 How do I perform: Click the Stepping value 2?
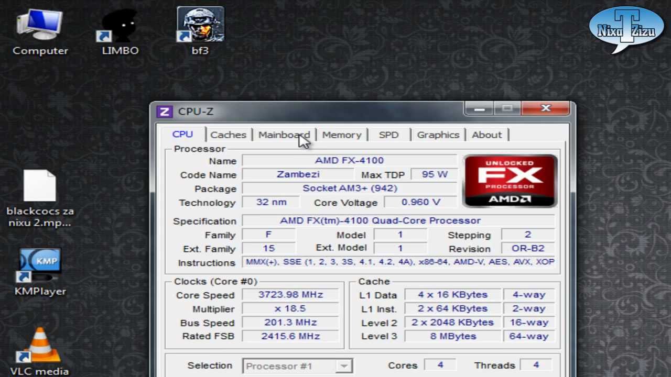pos(528,235)
